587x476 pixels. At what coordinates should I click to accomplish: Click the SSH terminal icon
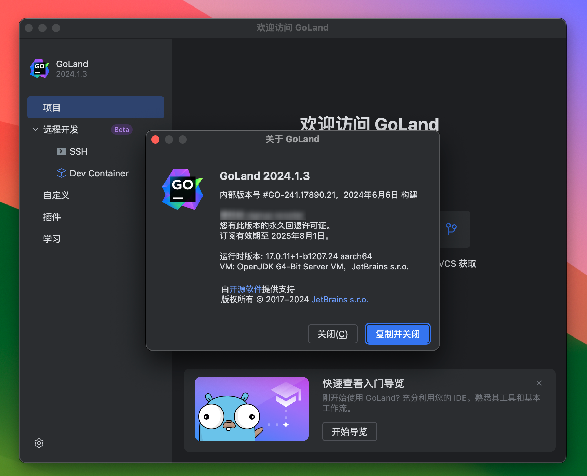tap(62, 151)
